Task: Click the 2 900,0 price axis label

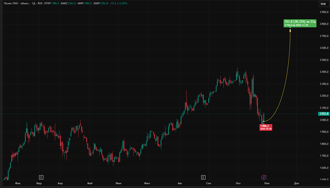Action: [x=324, y=12]
